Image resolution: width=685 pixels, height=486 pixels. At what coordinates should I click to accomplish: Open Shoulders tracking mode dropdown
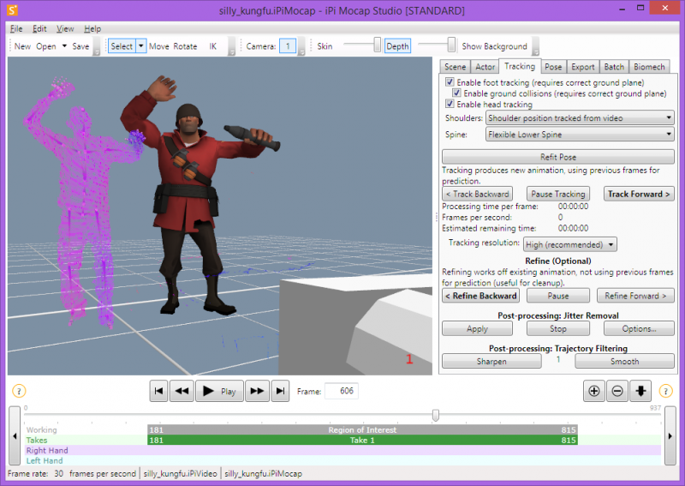[580, 117]
